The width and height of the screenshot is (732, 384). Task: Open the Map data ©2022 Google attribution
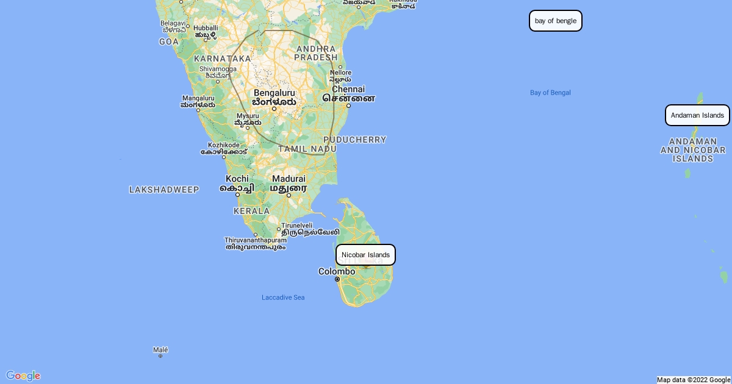point(694,380)
